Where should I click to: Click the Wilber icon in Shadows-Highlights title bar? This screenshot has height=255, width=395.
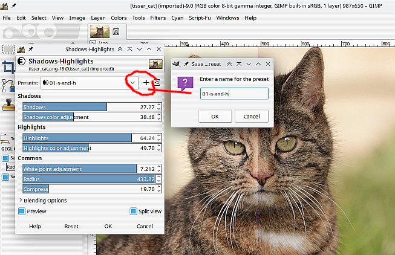coord(21,49)
